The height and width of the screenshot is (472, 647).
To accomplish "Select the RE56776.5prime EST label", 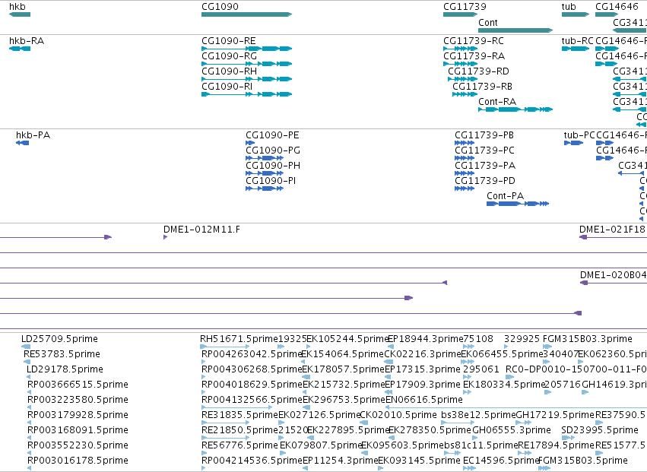I will 239,445.
